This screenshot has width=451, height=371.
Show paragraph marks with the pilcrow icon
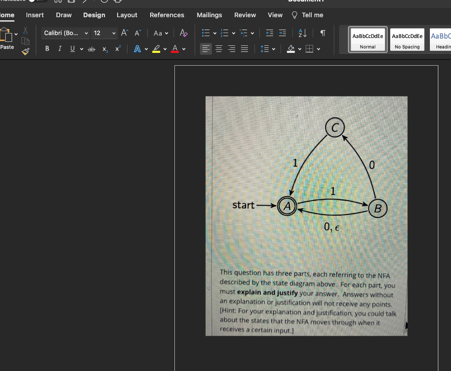(322, 33)
